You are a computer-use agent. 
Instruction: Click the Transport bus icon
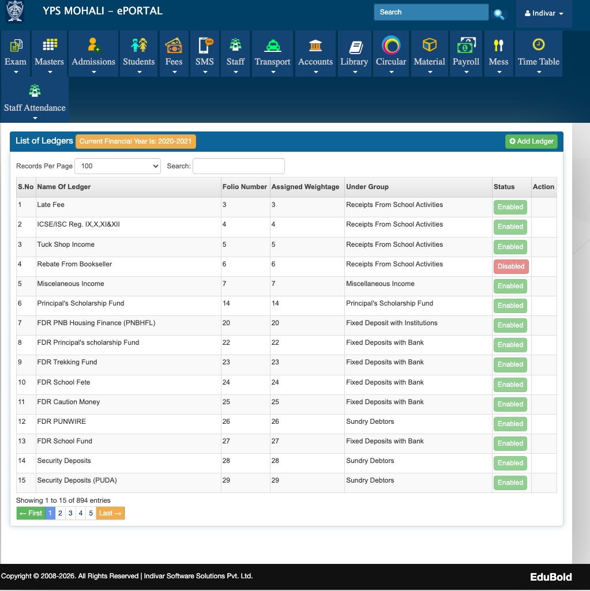tap(272, 44)
